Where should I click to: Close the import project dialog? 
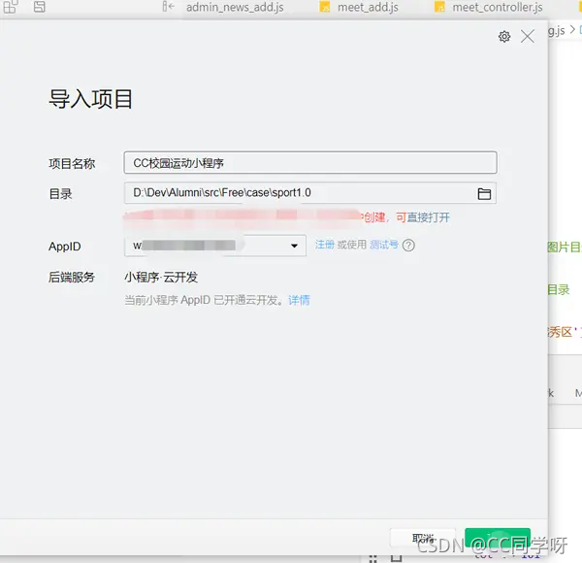point(528,36)
